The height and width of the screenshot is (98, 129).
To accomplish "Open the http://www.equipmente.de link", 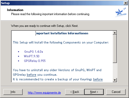I will coord(44,93).
